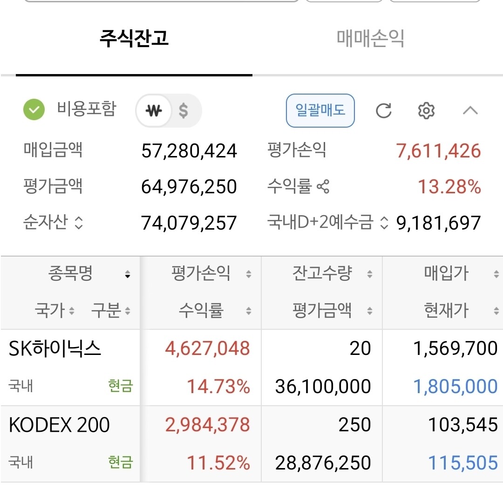Select the KODEX 200 stock row name
The image size is (503, 490).
point(59,425)
